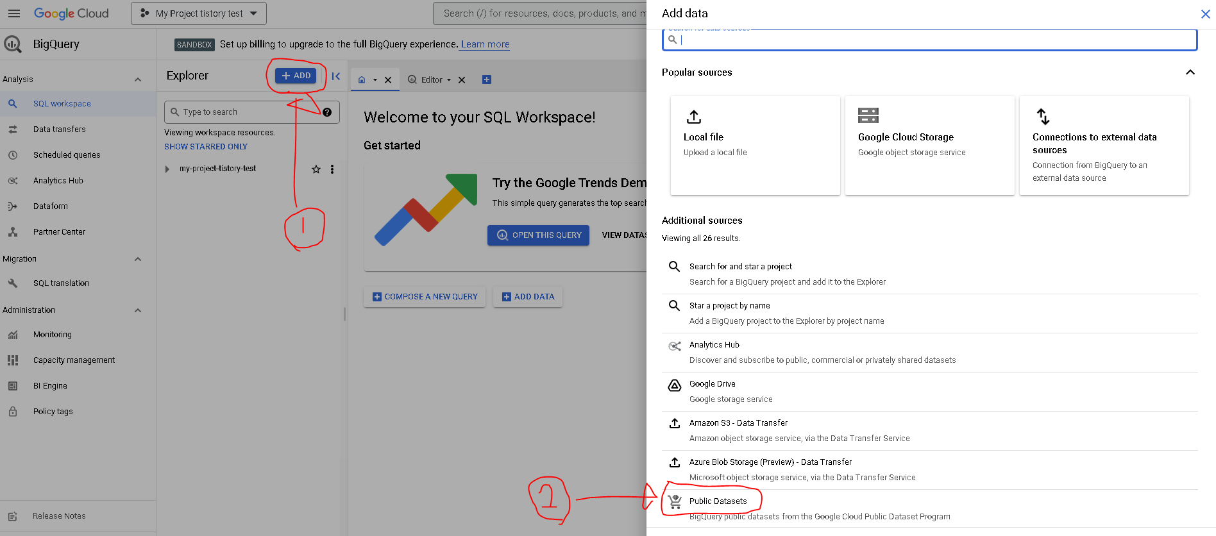The image size is (1216, 536).
Task: Click SHOW STARRED ONLY
Action: click(x=206, y=147)
